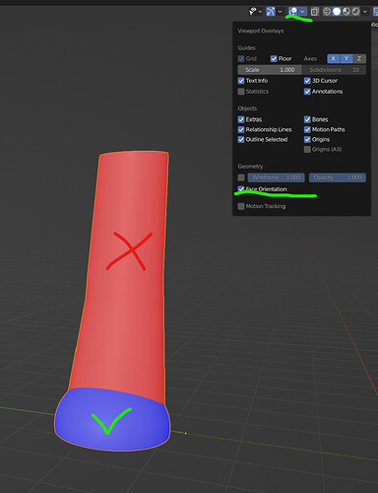This screenshot has width=378, height=493.
Task: Click the Objects section label
Action: [x=247, y=108]
